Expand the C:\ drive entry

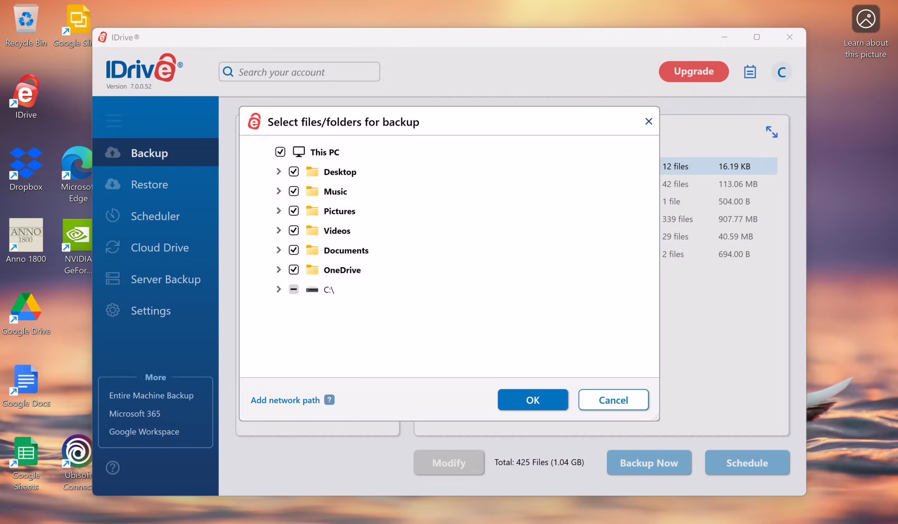[x=278, y=289]
